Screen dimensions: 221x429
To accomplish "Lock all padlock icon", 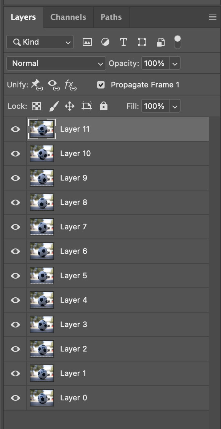I will [x=104, y=106].
